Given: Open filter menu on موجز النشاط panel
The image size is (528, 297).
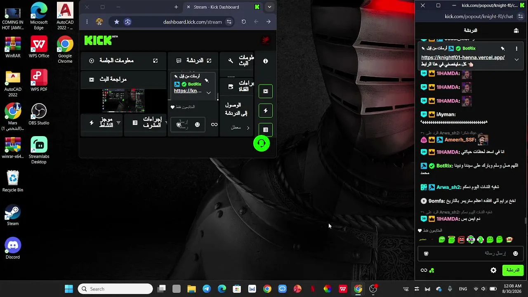Looking at the screenshot, I should point(119,123).
